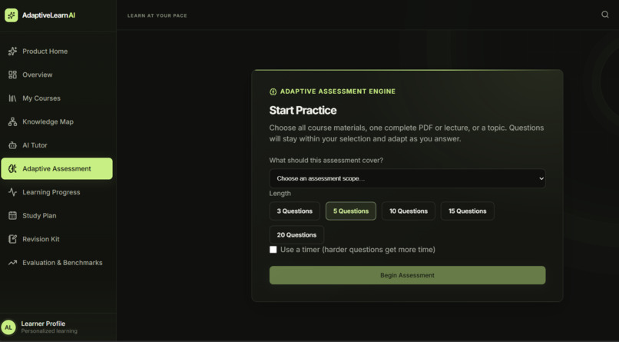This screenshot has width=619, height=342.
Task: View Learning Progress
Action: [57, 192]
